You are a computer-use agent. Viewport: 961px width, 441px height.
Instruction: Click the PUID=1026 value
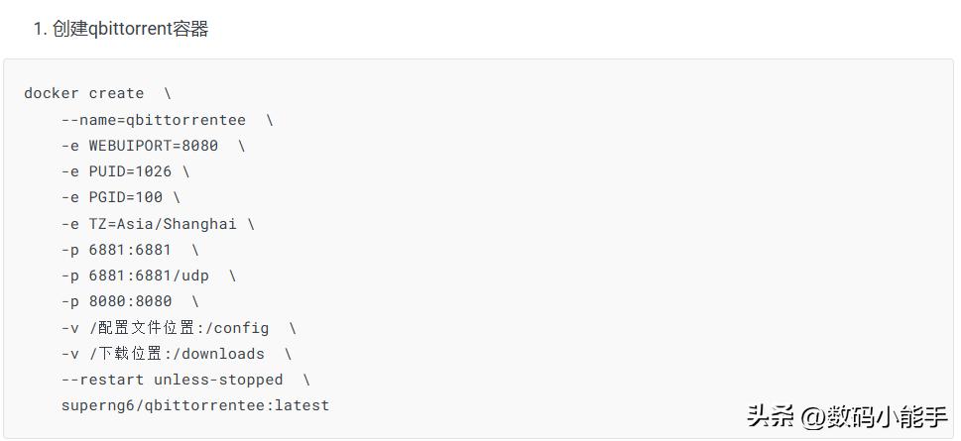pos(130,171)
